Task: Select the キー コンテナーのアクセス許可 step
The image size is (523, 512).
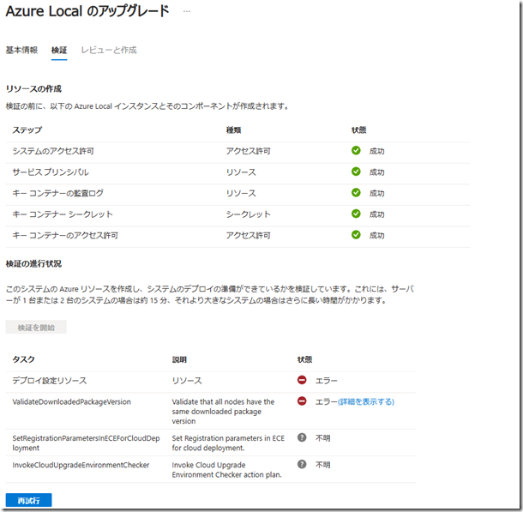Action: [x=65, y=236]
